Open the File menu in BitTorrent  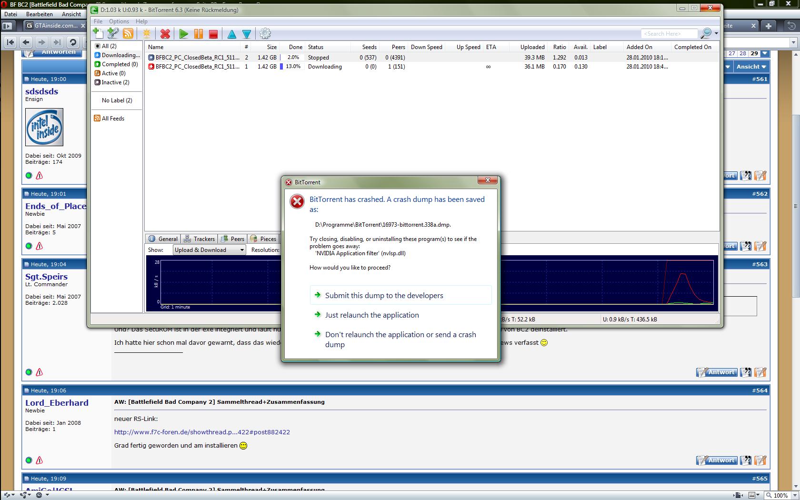coord(98,21)
